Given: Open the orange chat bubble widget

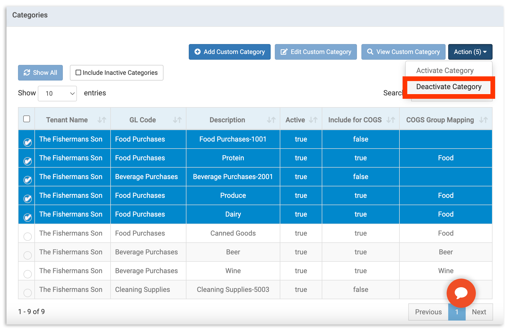Looking at the screenshot, I should (x=461, y=293).
